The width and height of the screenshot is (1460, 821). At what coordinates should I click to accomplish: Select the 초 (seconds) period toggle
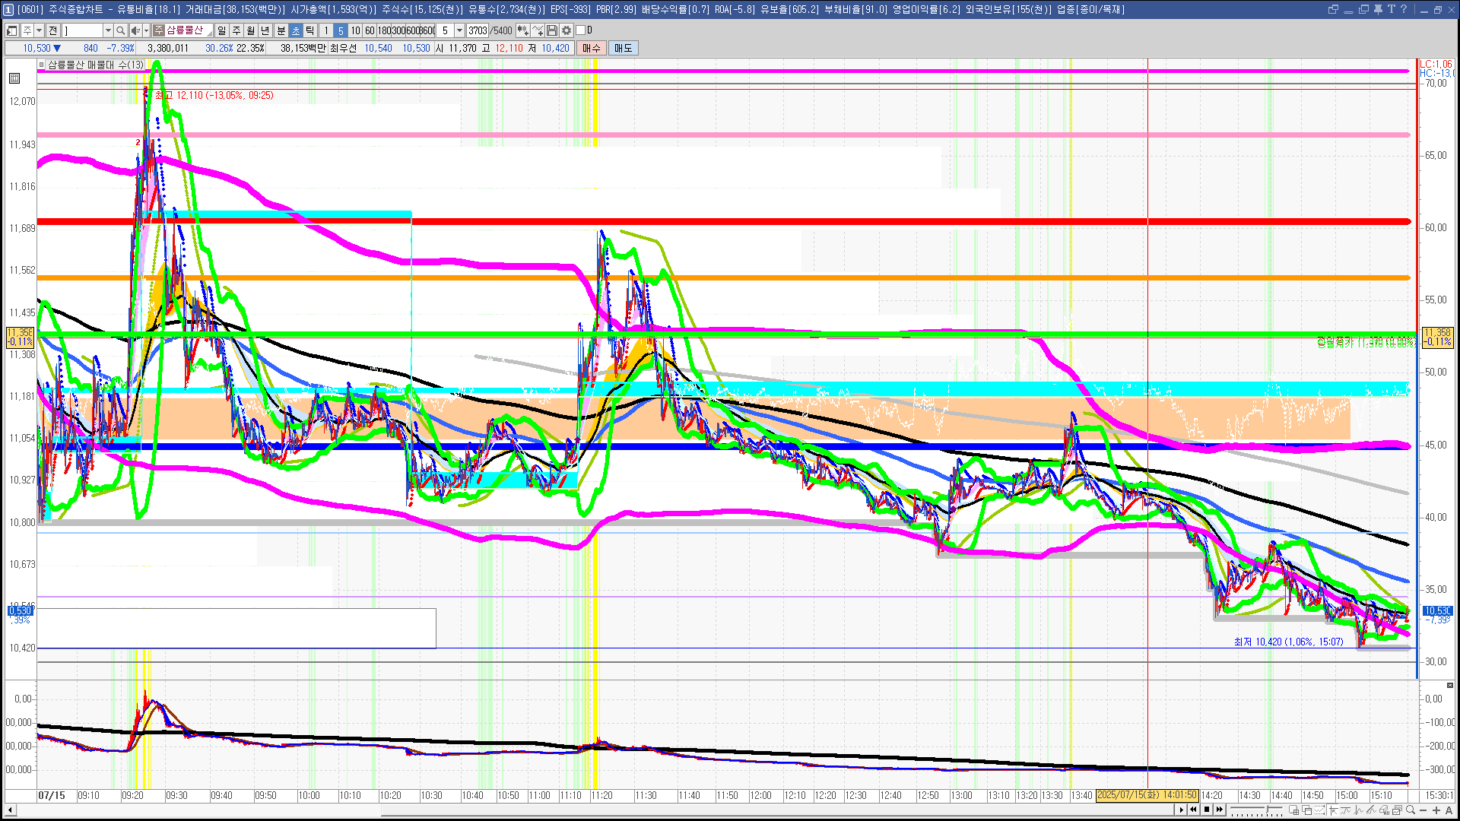pos(296,30)
